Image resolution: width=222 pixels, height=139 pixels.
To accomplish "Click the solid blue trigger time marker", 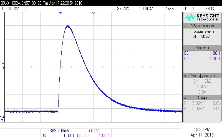I will point(60,13).
